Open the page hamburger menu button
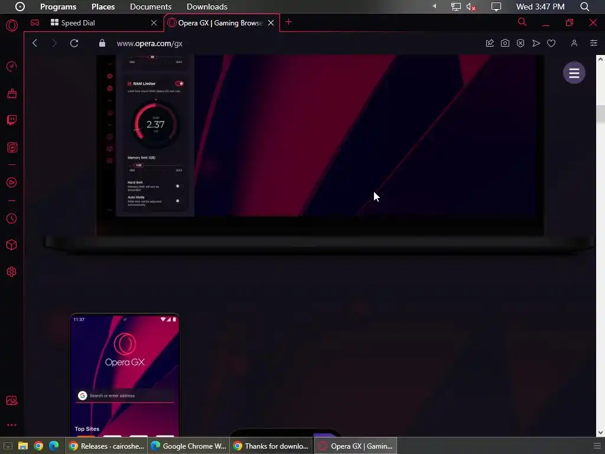The height and width of the screenshot is (454, 605). 574,73
